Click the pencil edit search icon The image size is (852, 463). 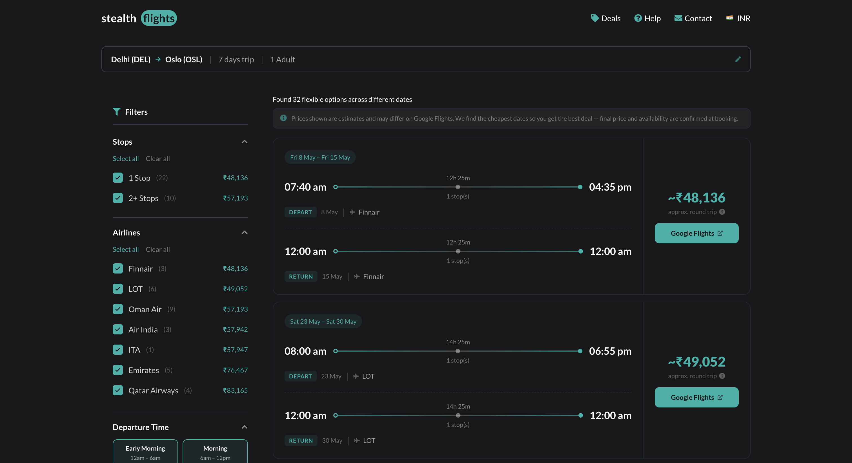pos(738,59)
